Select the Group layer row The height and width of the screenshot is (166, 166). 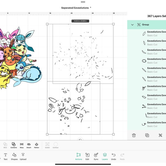tap(147, 25)
